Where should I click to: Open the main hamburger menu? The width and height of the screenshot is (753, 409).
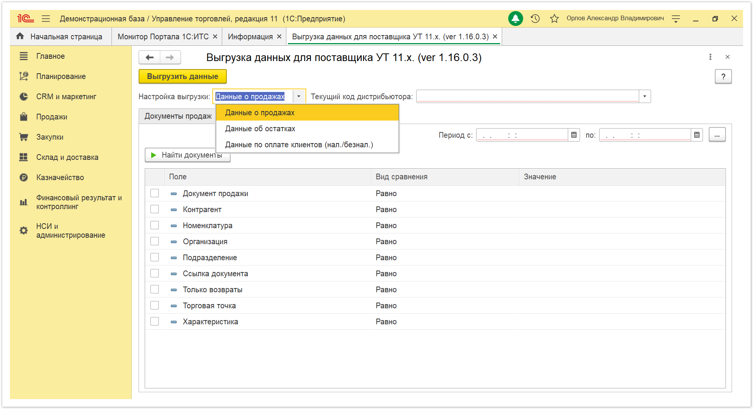click(46, 18)
